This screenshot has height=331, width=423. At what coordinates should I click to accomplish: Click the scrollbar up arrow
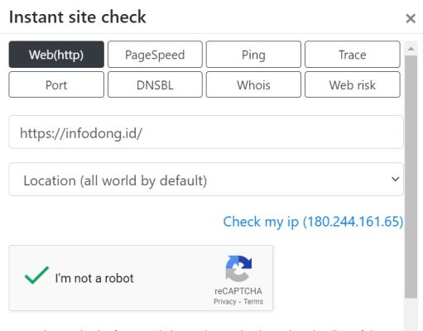click(x=411, y=49)
